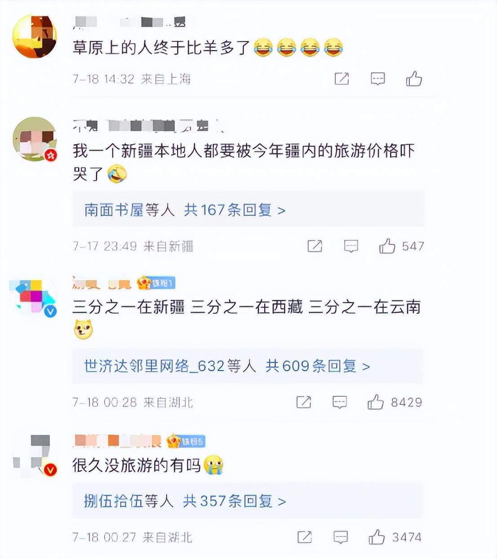The height and width of the screenshot is (558, 497).
Task: Like the Xinjiang local's comment with 547 likes
Action: (387, 246)
